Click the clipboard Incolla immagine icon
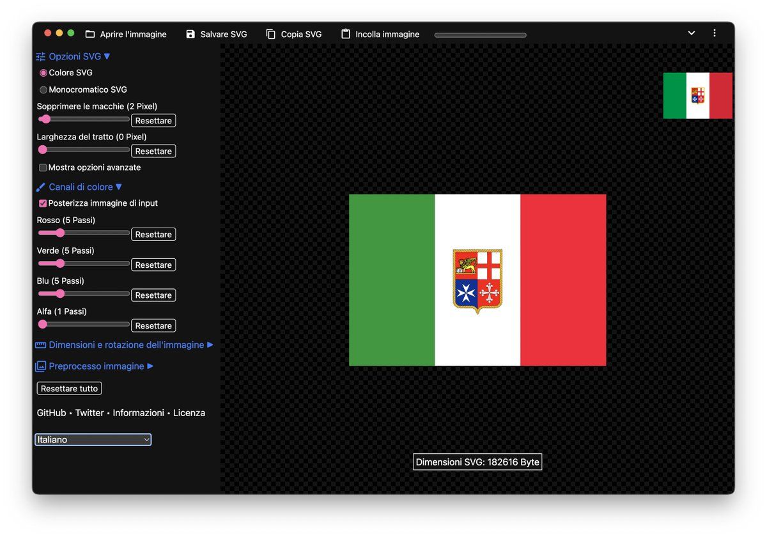Screen dimensions: 767x537 pos(346,34)
